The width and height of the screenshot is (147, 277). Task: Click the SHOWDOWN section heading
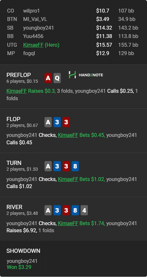pos(23,251)
